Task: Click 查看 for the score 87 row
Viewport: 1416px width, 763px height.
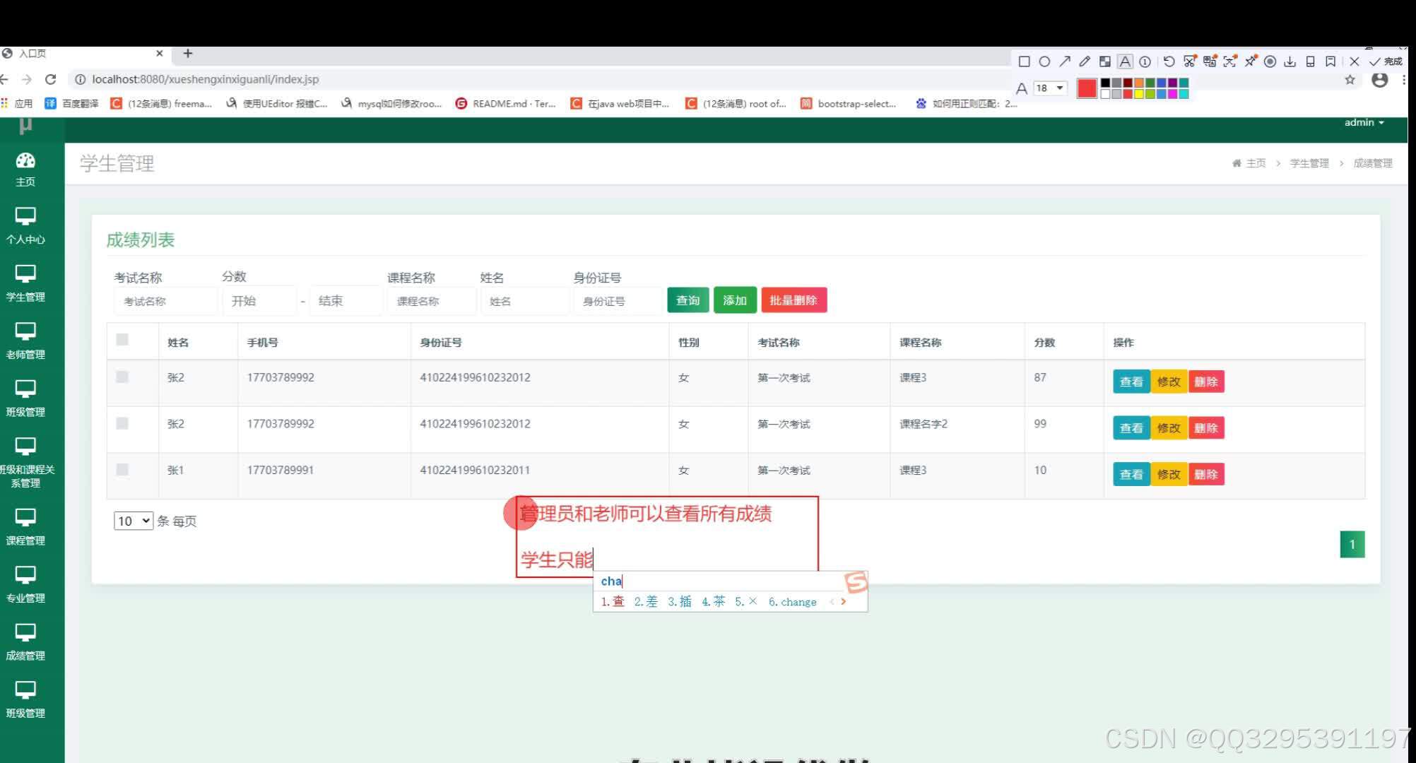Action: (1131, 381)
